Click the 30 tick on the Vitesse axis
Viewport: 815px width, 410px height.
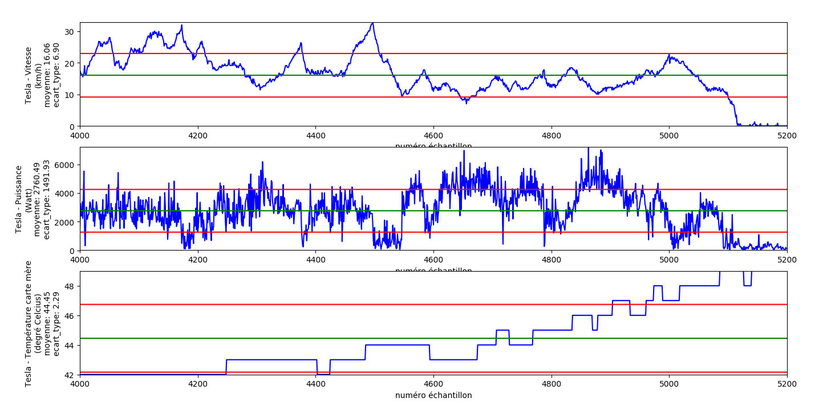click(x=71, y=31)
